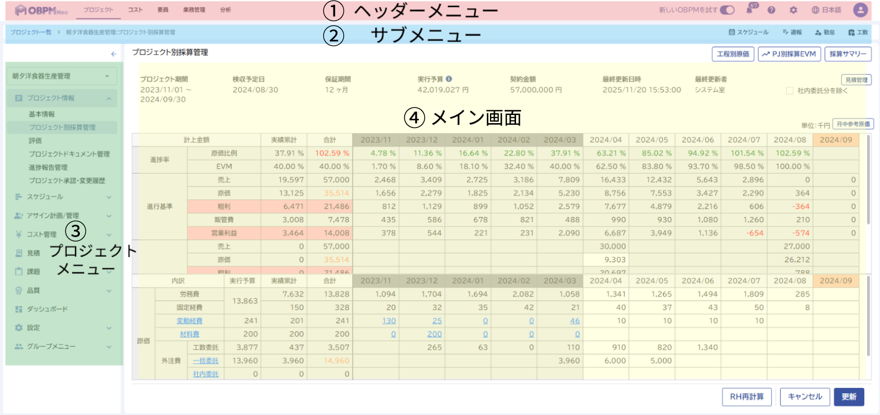Click the キャンセル button

point(805,397)
